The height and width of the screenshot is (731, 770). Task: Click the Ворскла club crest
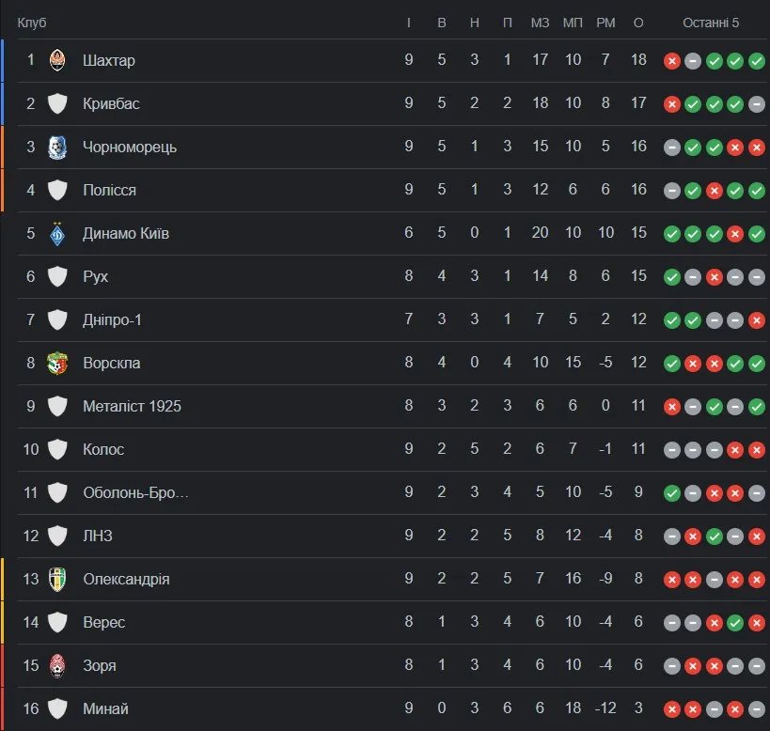coord(57,363)
